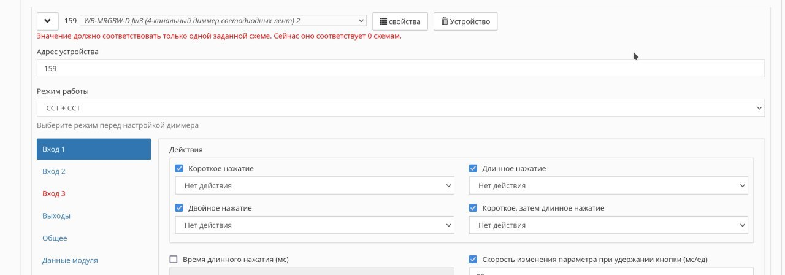Click the trash icon on Устройство button
Viewport: 785px width, 275px height.
(444, 21)
